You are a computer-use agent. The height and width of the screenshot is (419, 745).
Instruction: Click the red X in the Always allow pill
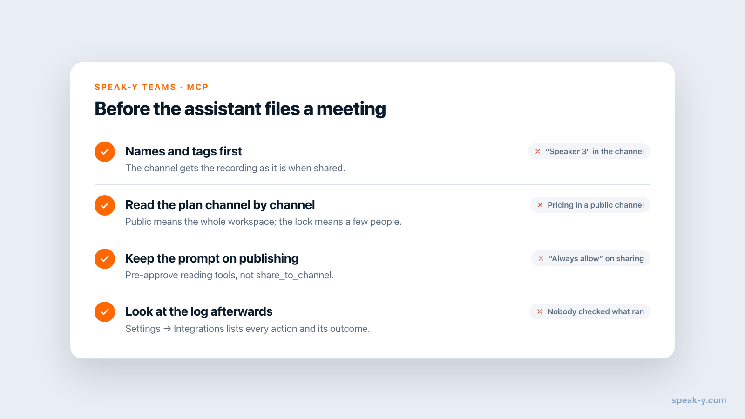coord(541,258)
